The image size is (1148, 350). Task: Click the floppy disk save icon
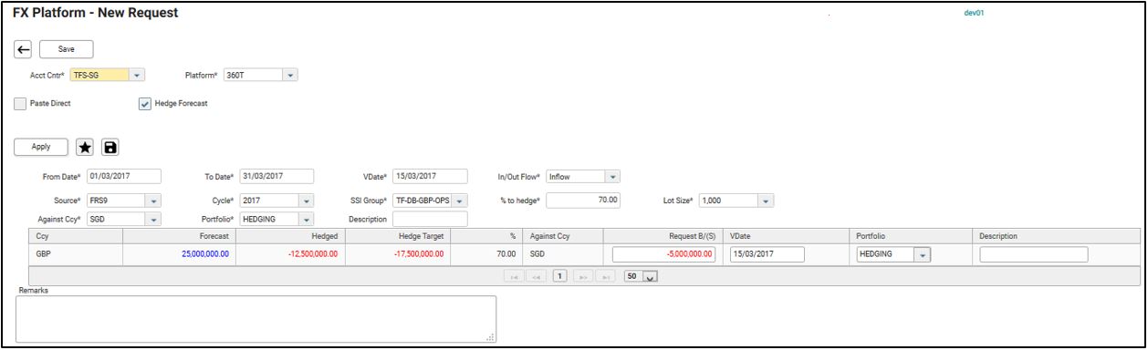click(110, 147)
